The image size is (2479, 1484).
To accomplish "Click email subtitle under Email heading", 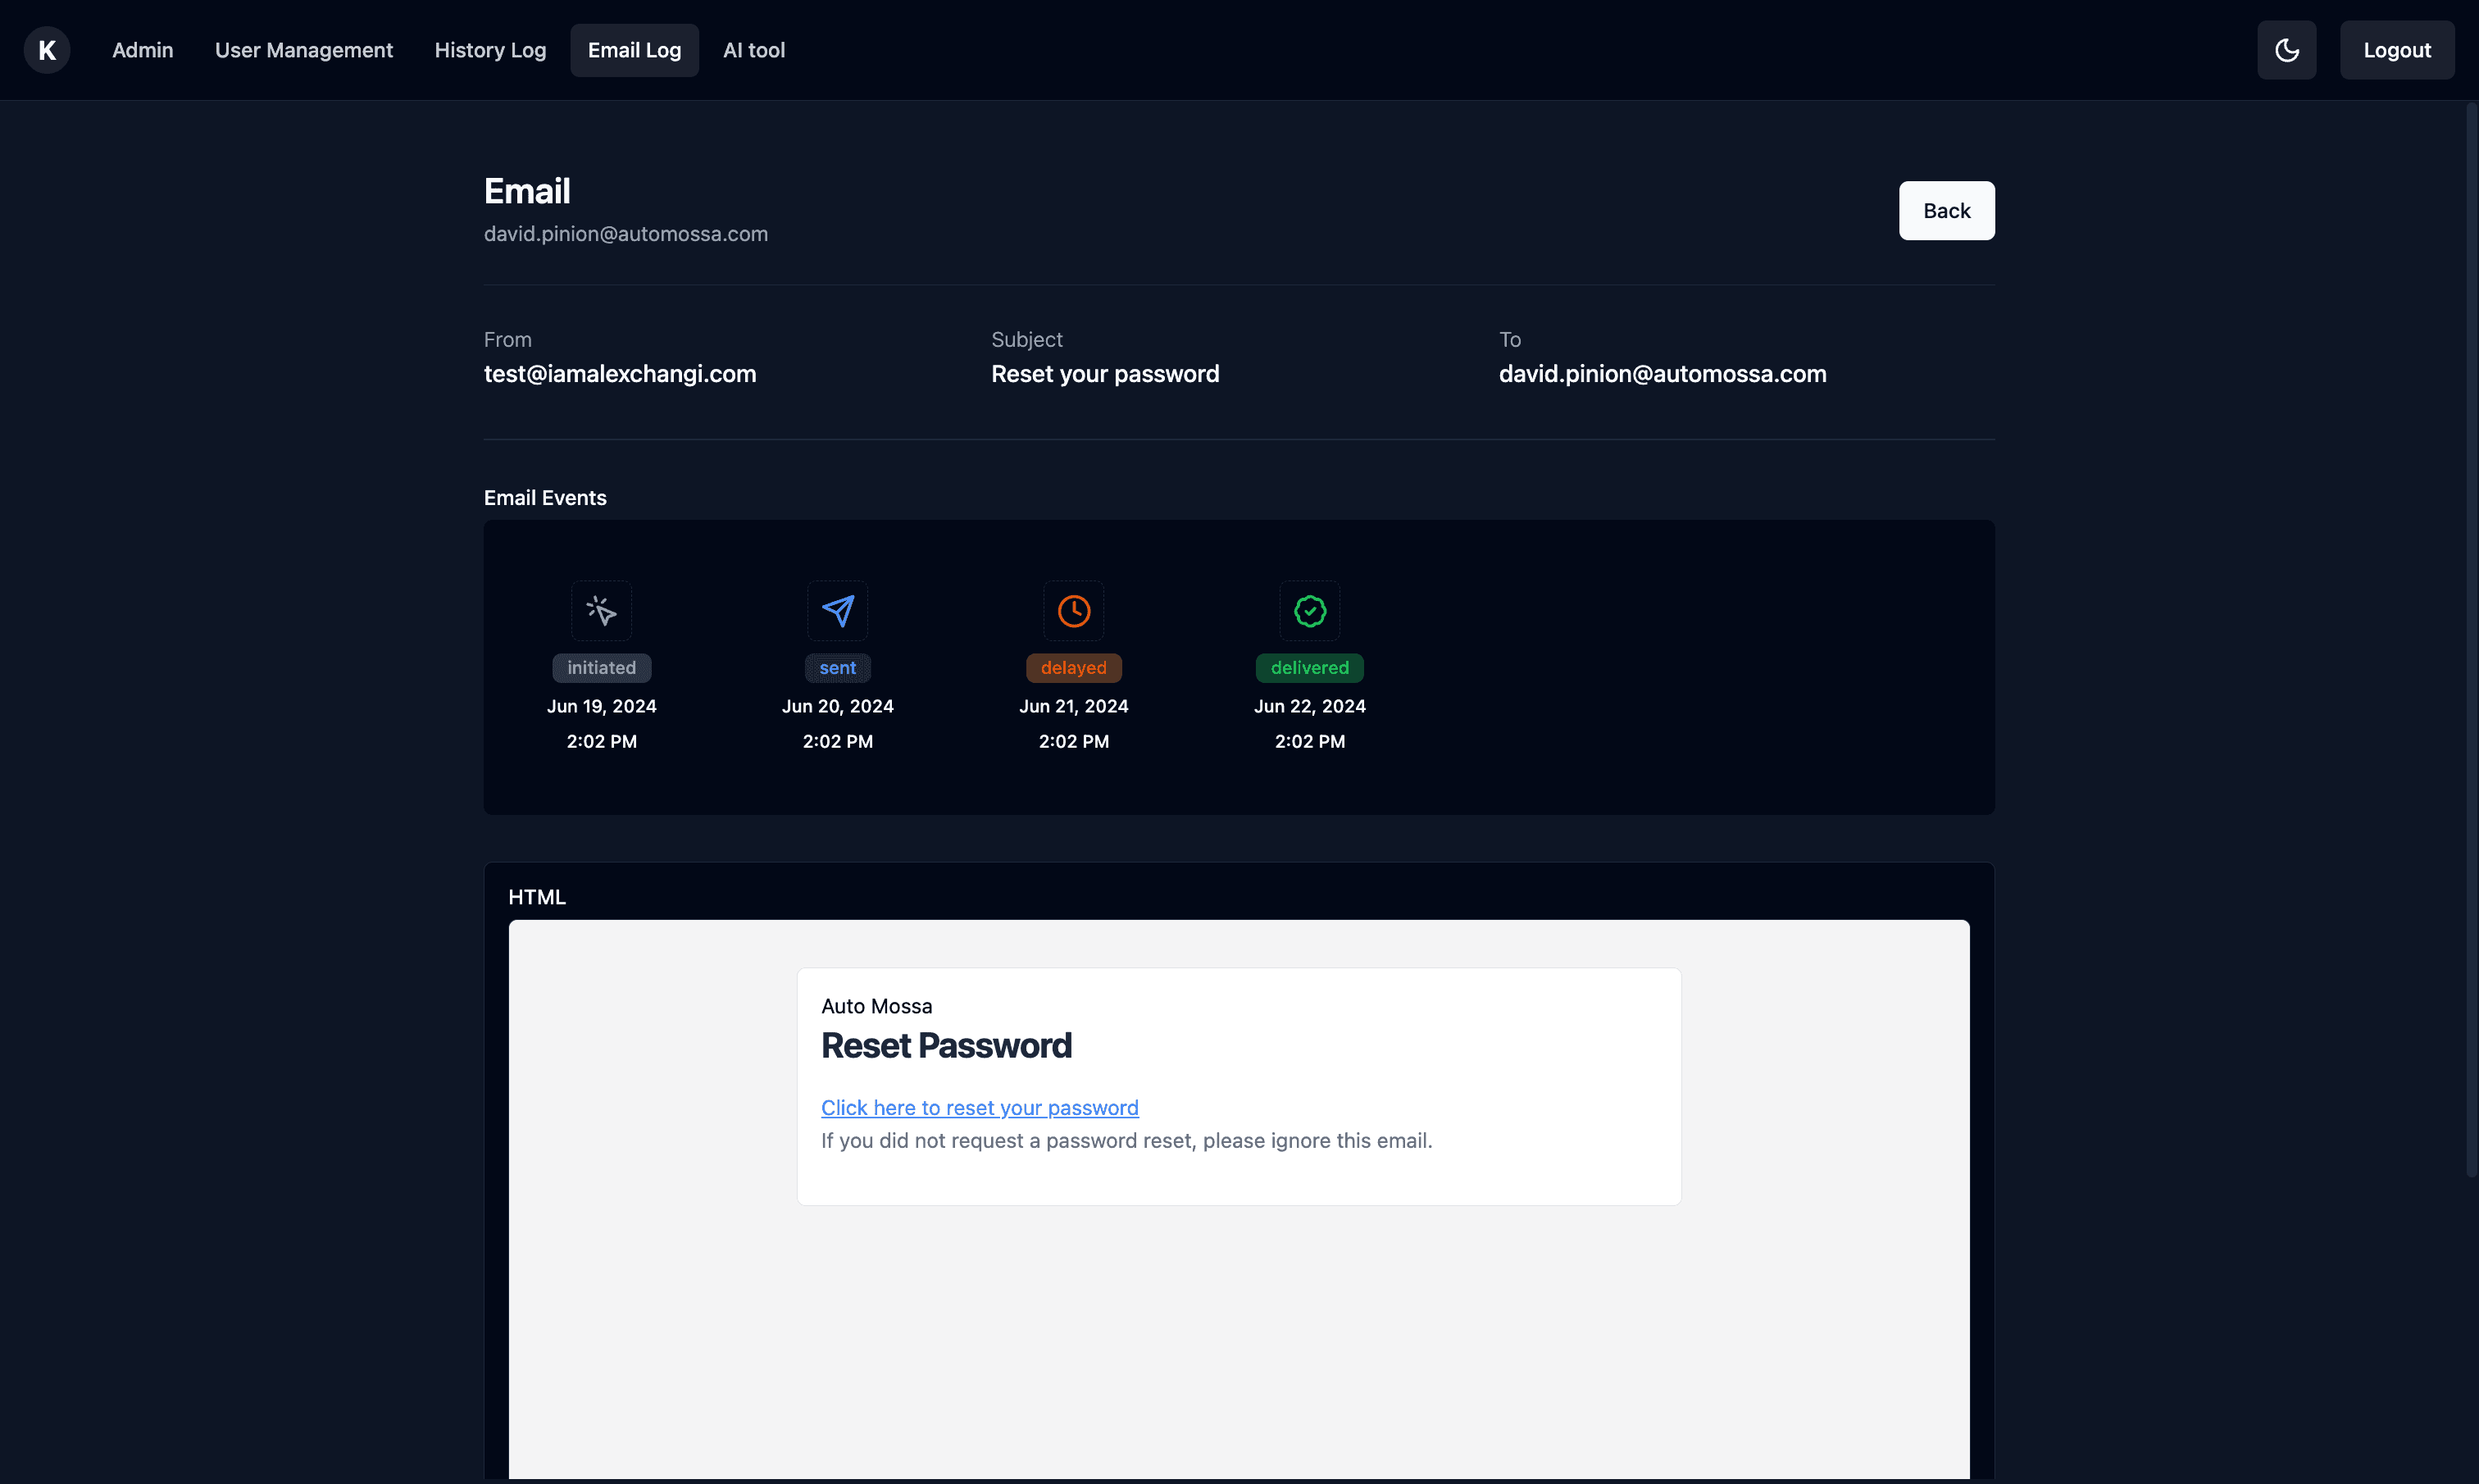I will pos(625,234).
